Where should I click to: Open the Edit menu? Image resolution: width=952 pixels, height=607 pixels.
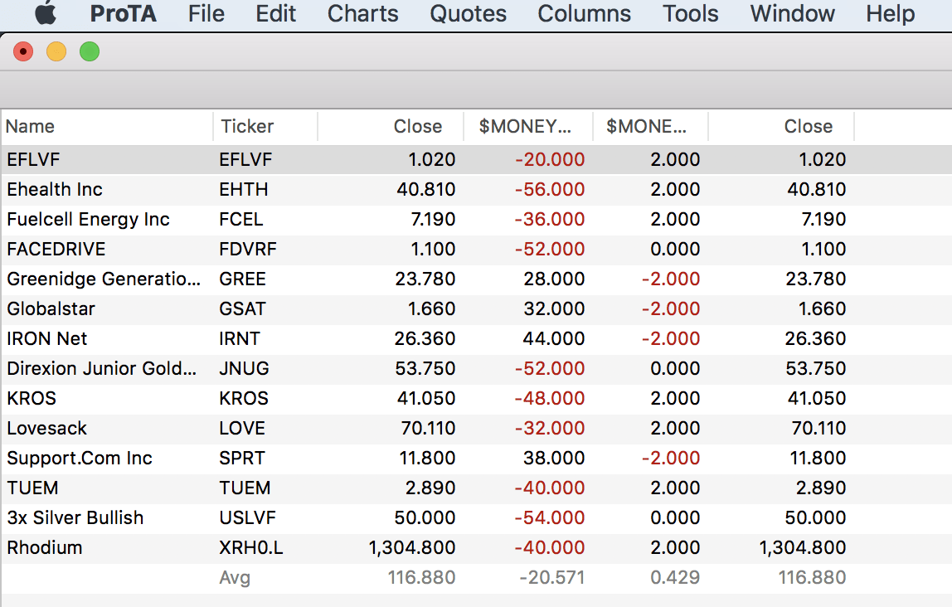[276, 13]
